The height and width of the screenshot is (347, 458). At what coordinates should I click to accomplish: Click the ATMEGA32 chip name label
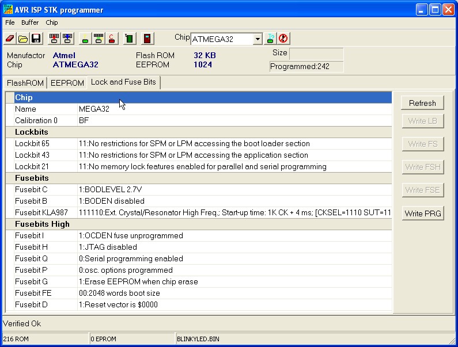(x=75, y=64)
